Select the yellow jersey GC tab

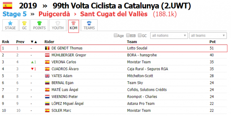coord(24,25)
